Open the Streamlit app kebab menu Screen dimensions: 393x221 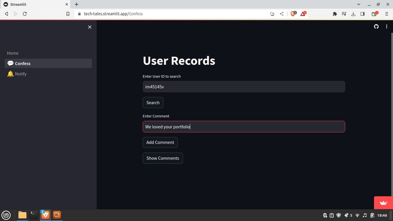click(x=387, y=27)
